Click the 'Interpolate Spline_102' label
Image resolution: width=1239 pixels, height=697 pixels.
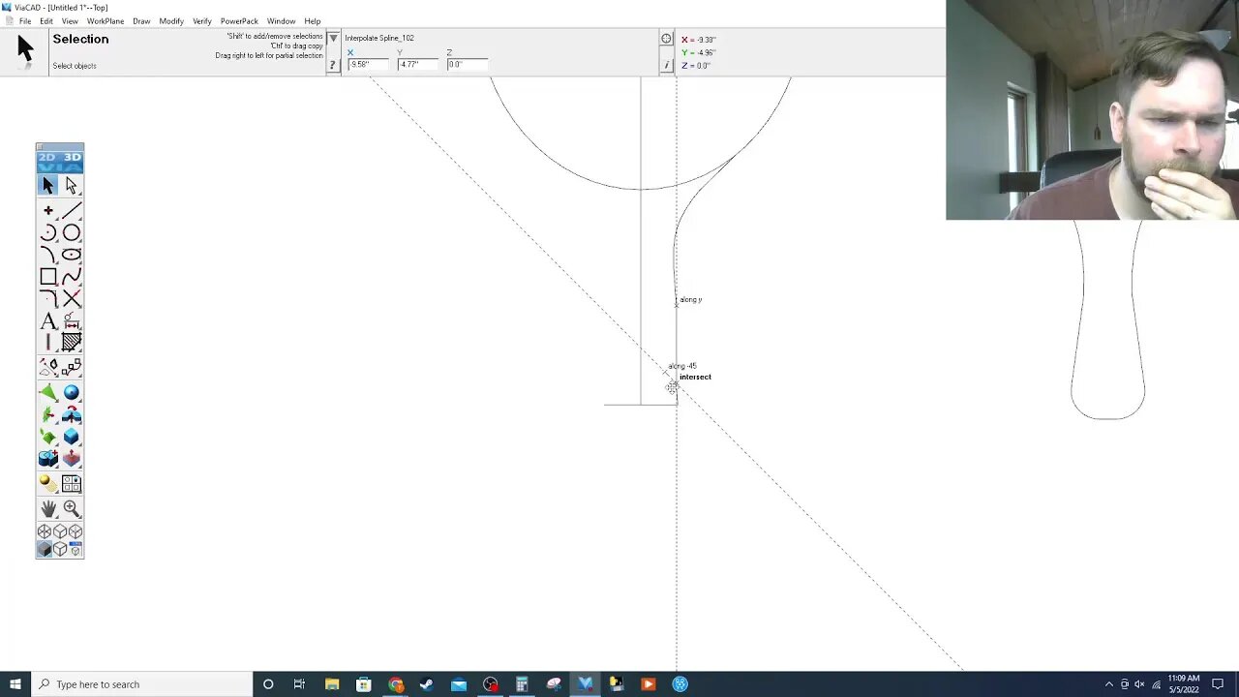(379, 39)
